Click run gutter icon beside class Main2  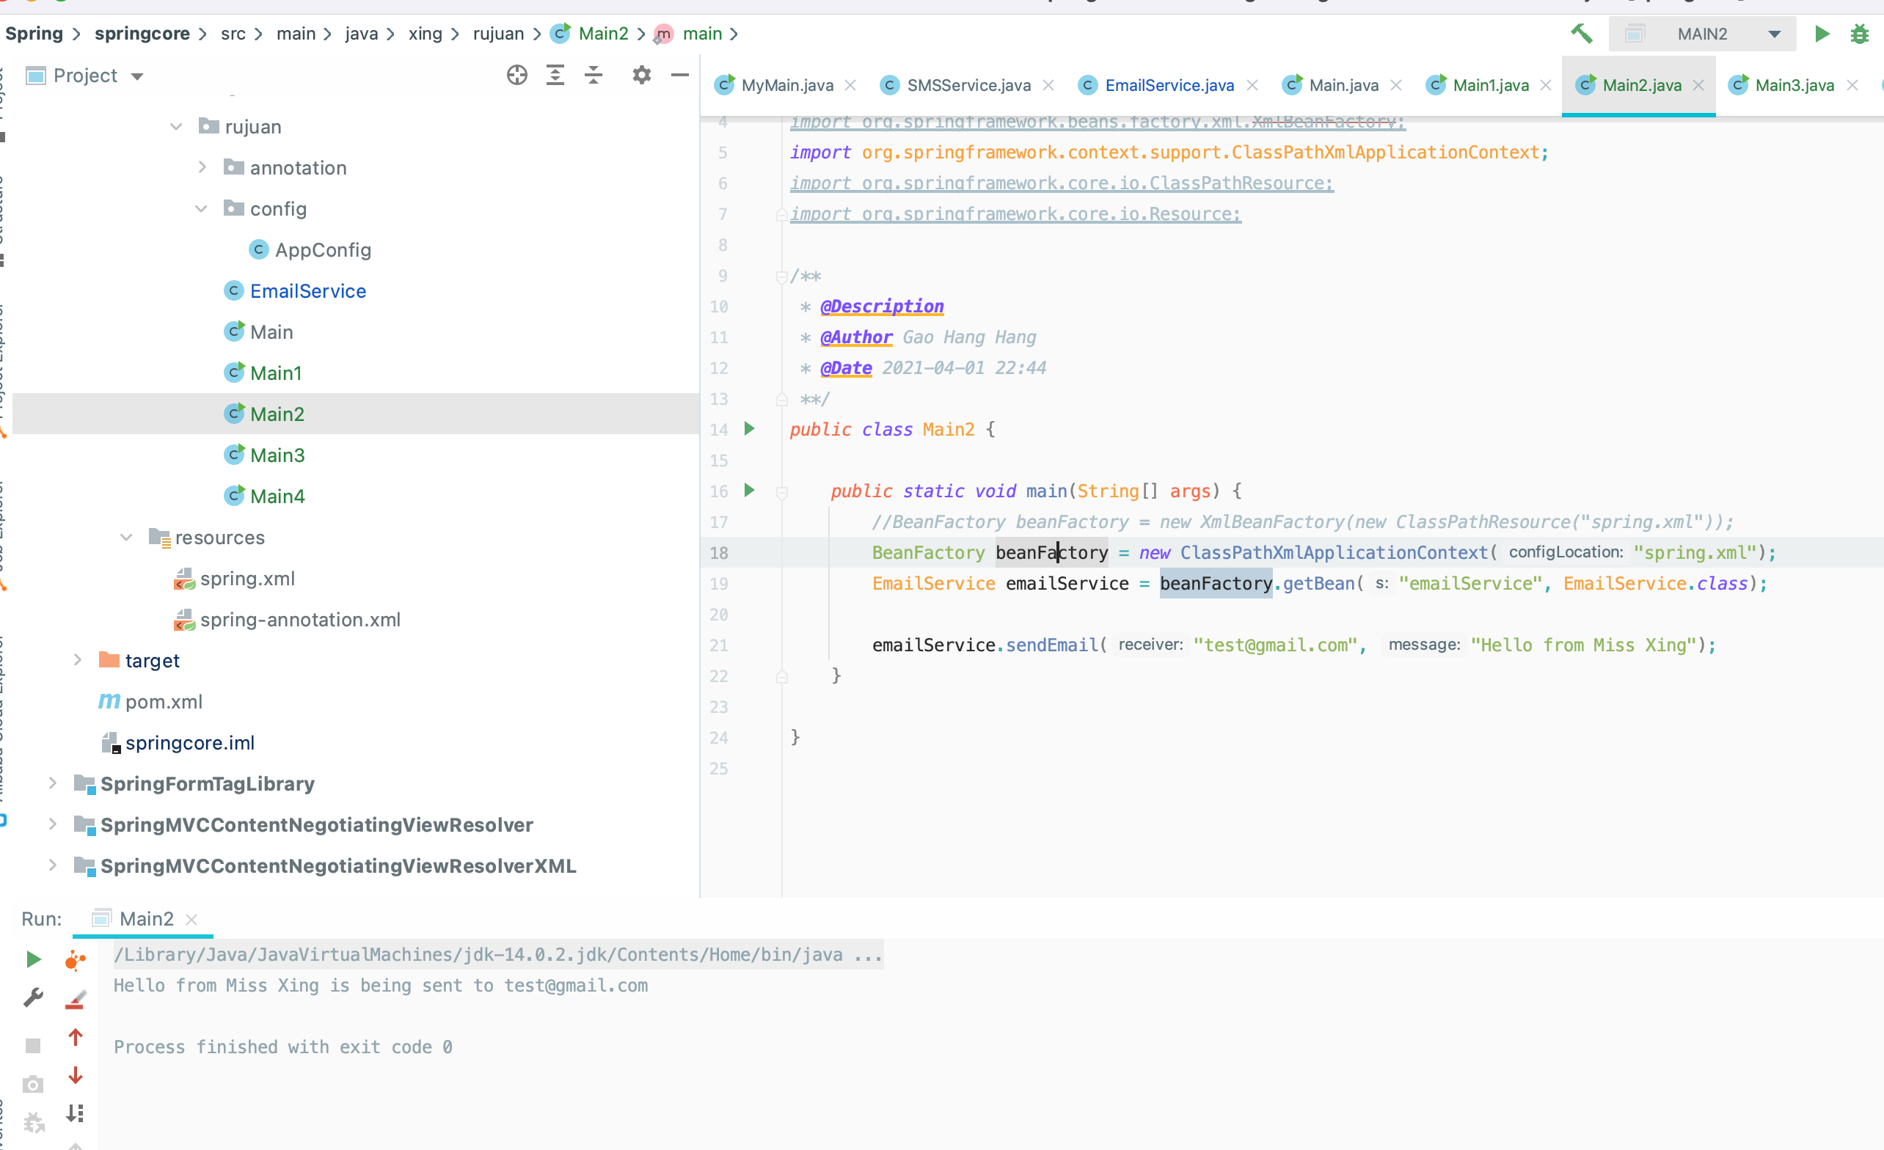click(749, 428)
